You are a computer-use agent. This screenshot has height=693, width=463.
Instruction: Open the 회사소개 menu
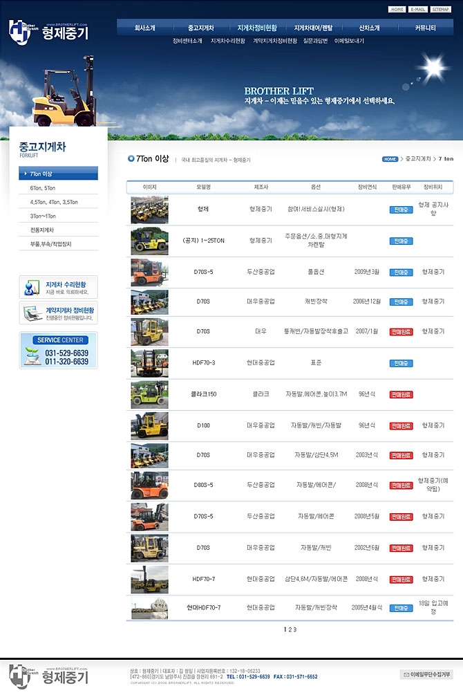145,28
